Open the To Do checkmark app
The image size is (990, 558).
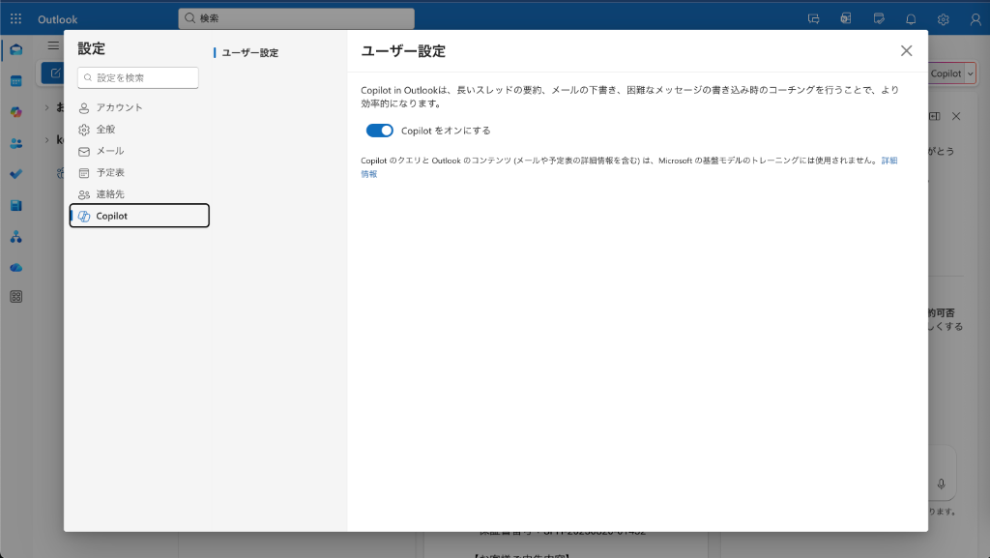click(x=15, y=174)
